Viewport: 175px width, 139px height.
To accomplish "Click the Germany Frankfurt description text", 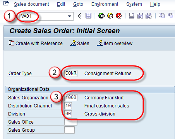I will 104,98.
